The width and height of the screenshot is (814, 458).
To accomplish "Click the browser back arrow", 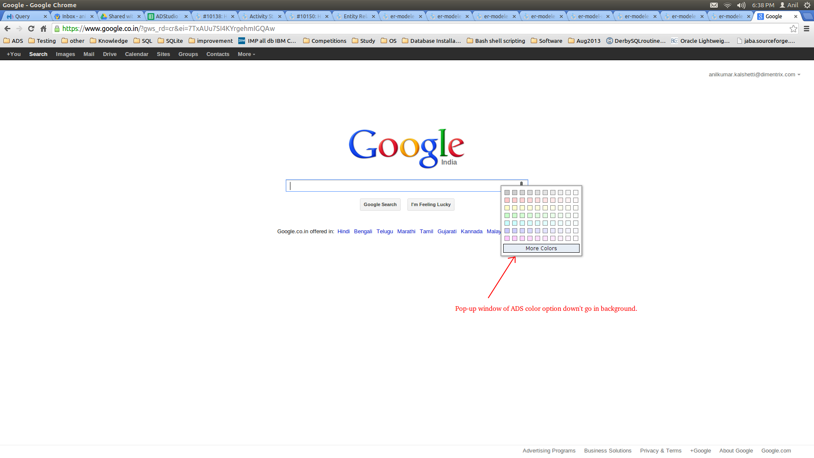I will coord(7,28).
